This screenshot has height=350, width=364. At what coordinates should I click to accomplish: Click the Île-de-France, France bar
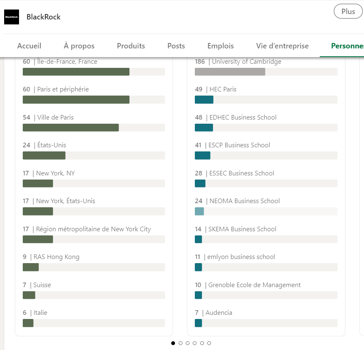[x=94, y=72]
